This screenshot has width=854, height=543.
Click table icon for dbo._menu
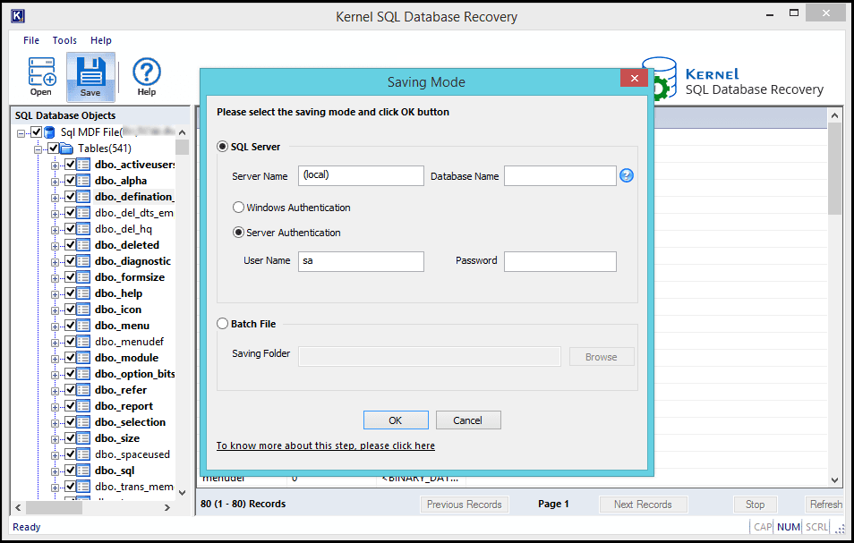coord(83,326)
